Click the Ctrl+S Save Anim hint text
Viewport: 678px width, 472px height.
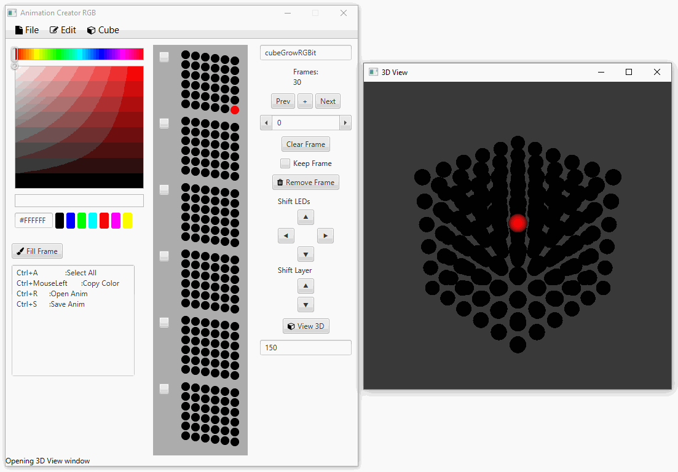(x=50, y=304)
